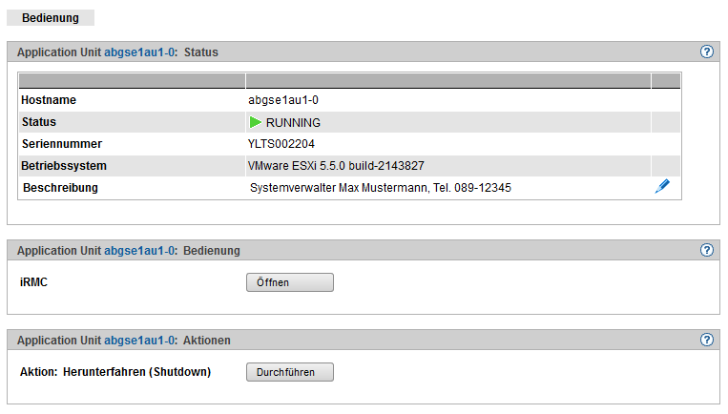
Task: Open help for the Bedienung section
Action: coord(707,250)
